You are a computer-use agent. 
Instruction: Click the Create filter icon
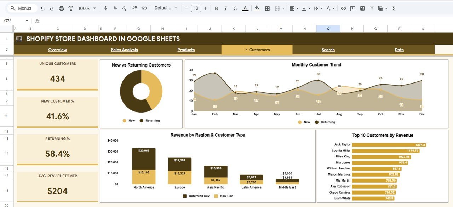click(372, 8)
